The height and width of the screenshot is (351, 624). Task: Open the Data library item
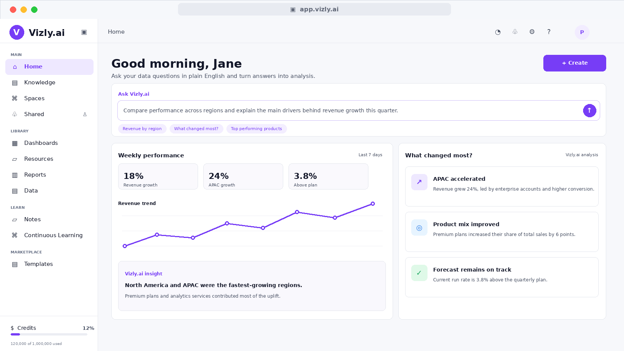[x=49, y=191]
